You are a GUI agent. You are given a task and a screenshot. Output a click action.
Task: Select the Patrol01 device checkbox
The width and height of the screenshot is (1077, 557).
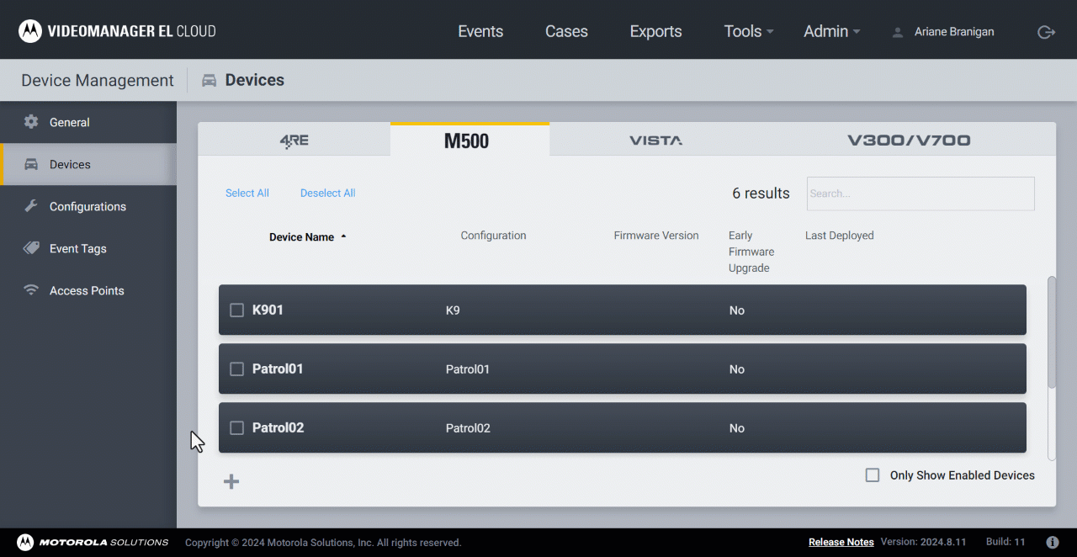pos(237,369)
